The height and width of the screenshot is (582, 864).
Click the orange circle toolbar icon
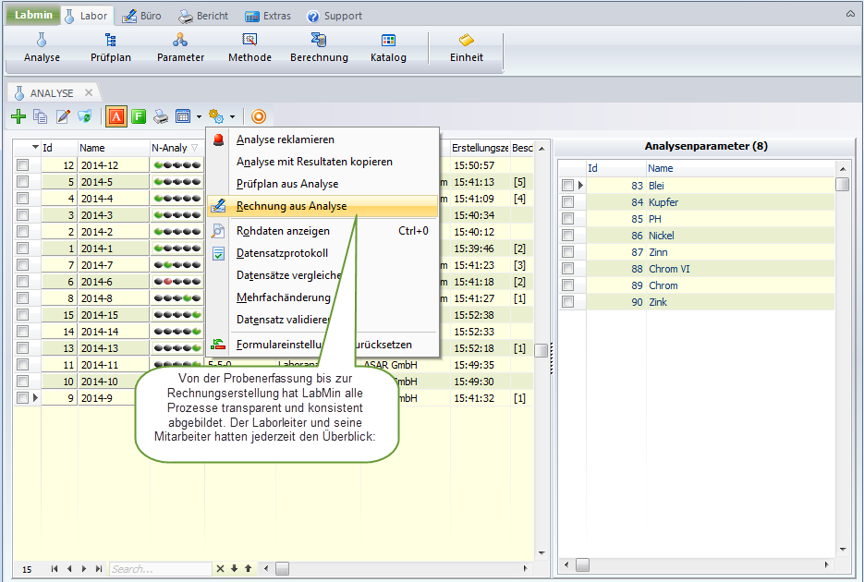259,116
